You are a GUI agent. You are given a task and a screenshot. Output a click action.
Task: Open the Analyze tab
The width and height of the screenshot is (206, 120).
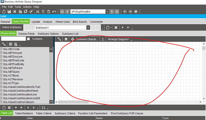47,22
